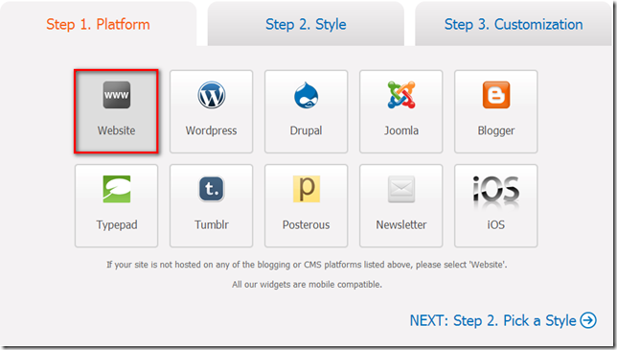Open the Step 3. Customization tab
This screenshot has width=617, height=350.
[514, 24]
